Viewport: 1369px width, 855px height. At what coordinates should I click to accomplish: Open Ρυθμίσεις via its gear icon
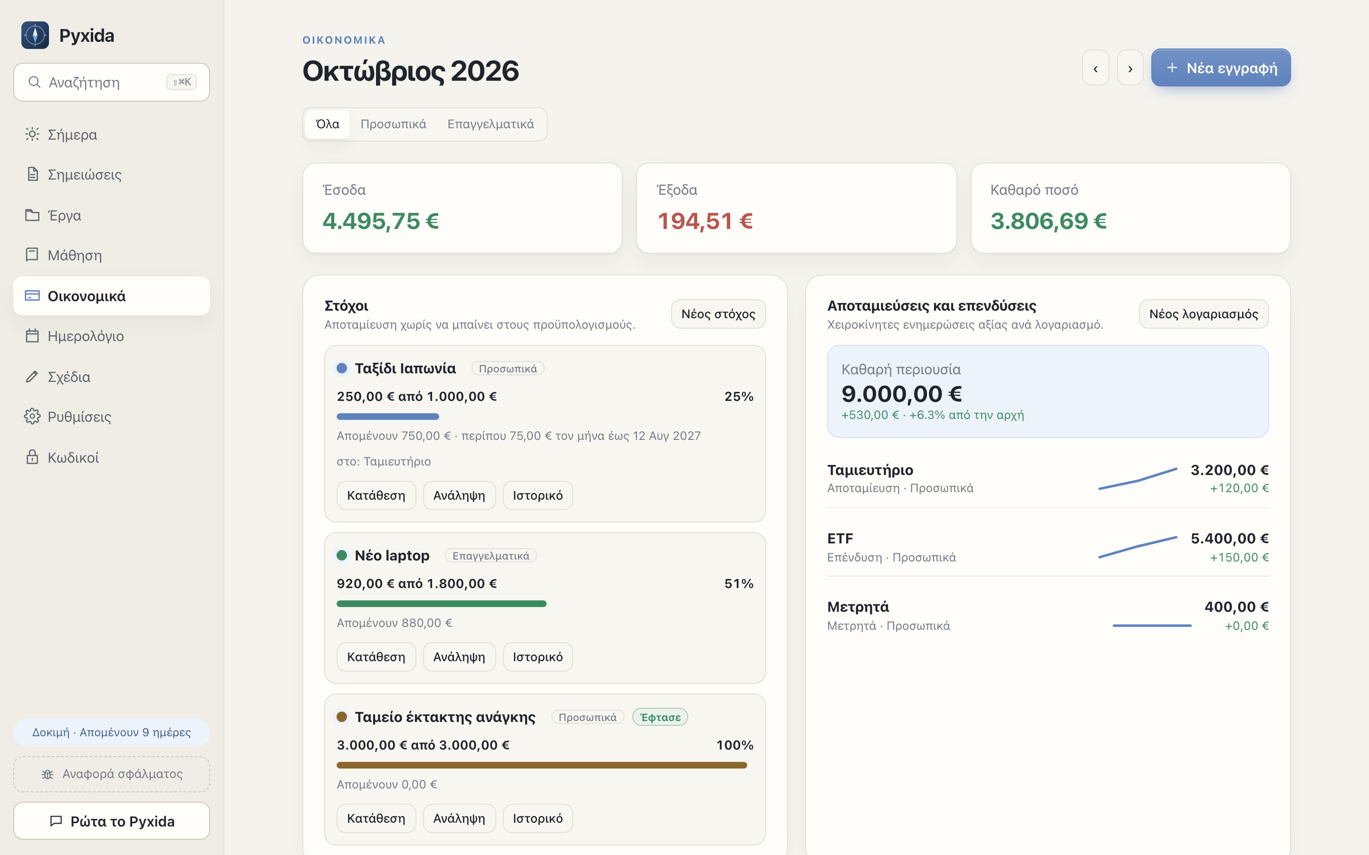(x=32, y=417)
